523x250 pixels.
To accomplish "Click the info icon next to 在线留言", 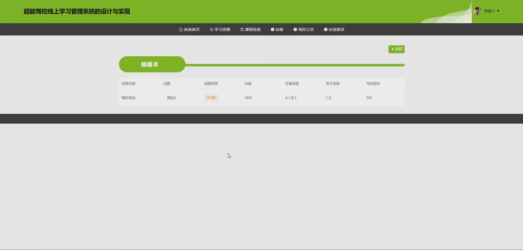I will [x=325, y=29].
